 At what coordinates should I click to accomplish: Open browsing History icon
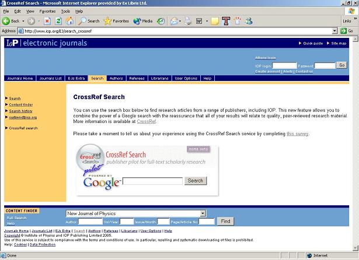(x=161, y=21)
